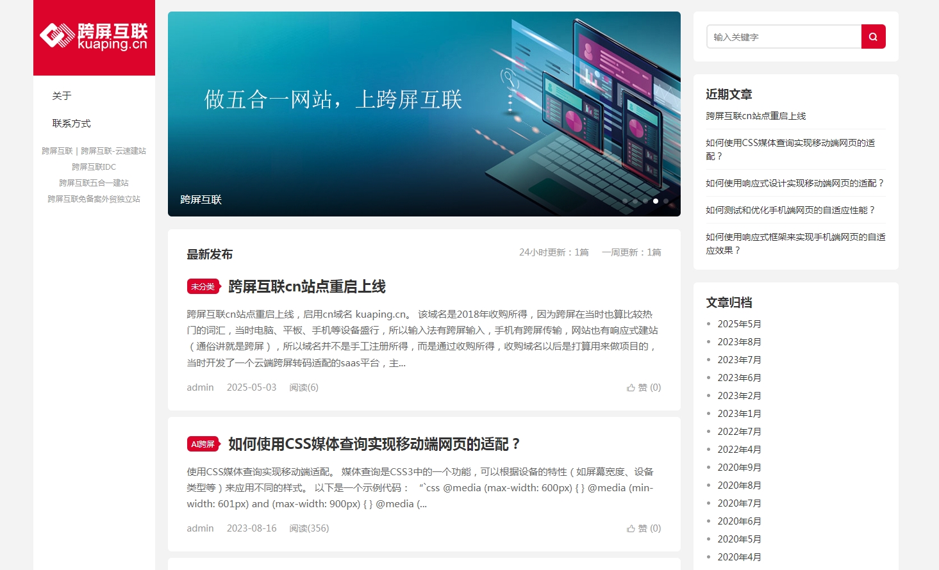Click the date 2025-05-03
This screenshot has width=939, height=570.
(x=251, y=387)
